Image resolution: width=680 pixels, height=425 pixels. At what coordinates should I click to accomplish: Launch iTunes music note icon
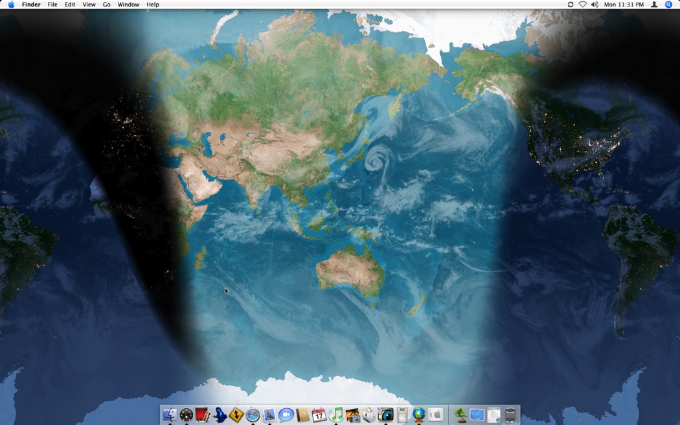click(x=336, y=415)
